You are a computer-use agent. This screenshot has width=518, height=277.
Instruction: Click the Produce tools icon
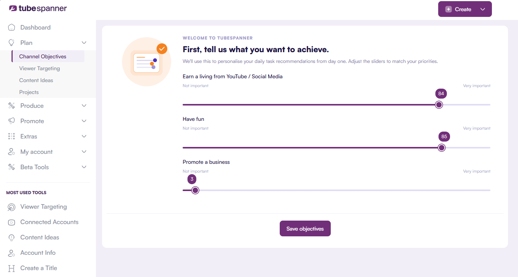coord(12,106)
